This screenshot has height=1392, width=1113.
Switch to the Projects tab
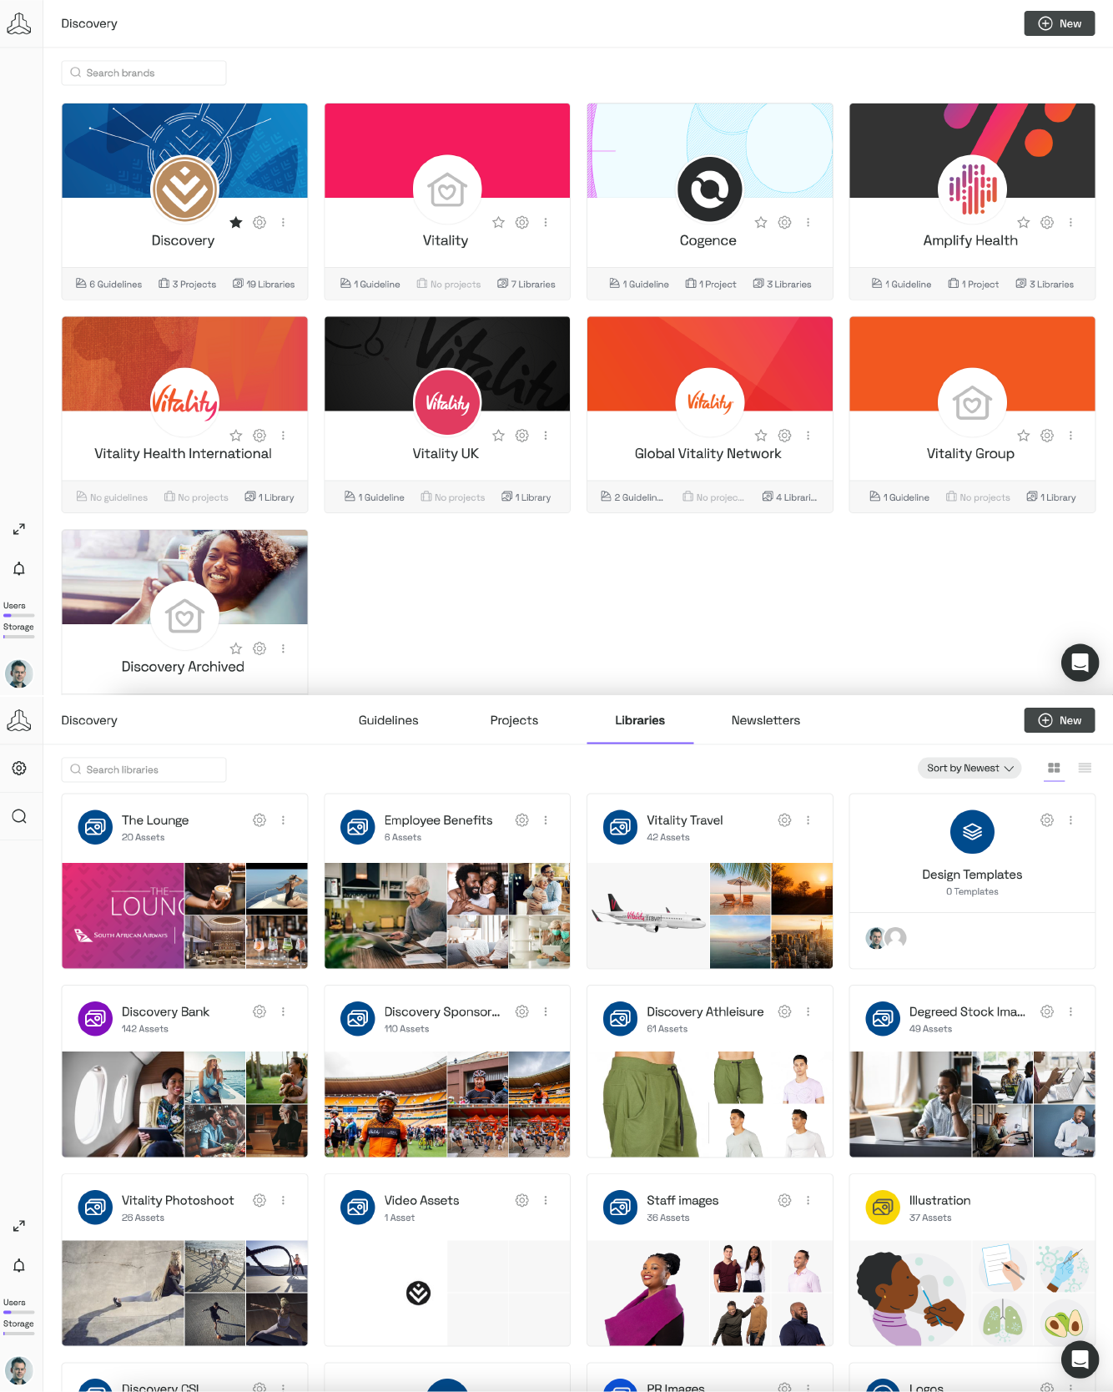(514, 720)
